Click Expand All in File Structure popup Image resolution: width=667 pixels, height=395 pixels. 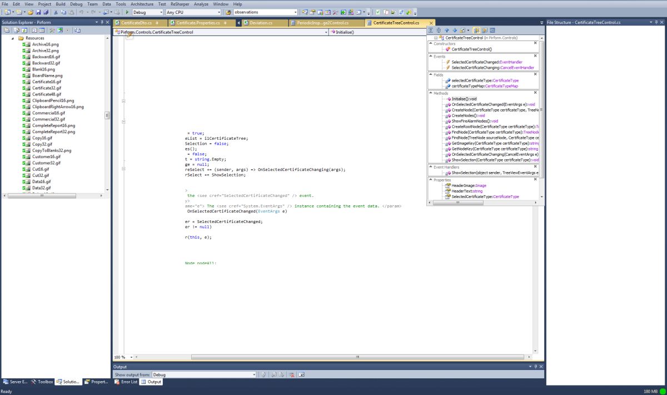pyautogui.click(x=431, y=30)
